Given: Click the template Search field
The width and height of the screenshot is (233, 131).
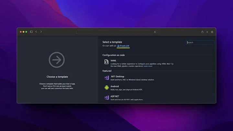Looking at the screenshot, I should 200,42.
